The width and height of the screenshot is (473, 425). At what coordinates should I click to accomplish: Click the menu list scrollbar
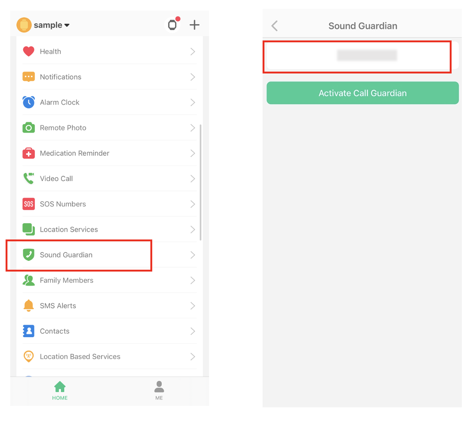201,183
